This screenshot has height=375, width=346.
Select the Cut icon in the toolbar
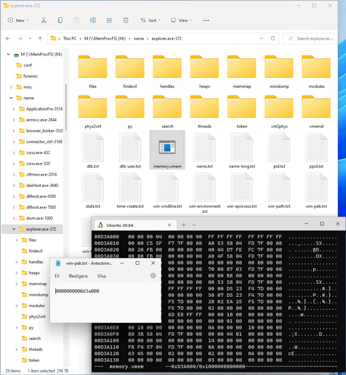tap(43, 20)
